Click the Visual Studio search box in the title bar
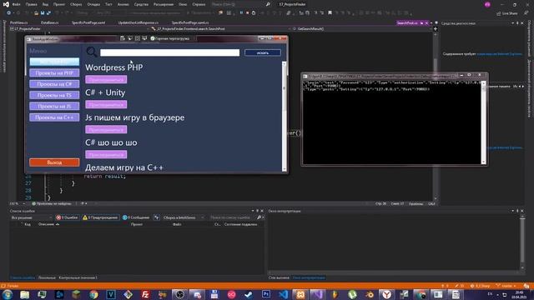The height and width of the screenshot is (300, 534). click(x=240, y=4)
